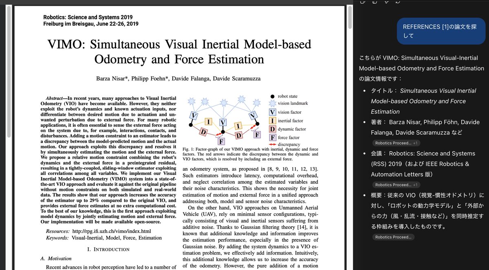Click the "A. Motivation" subsection heading
The image size is (489, 270).
tap(56, 259)
